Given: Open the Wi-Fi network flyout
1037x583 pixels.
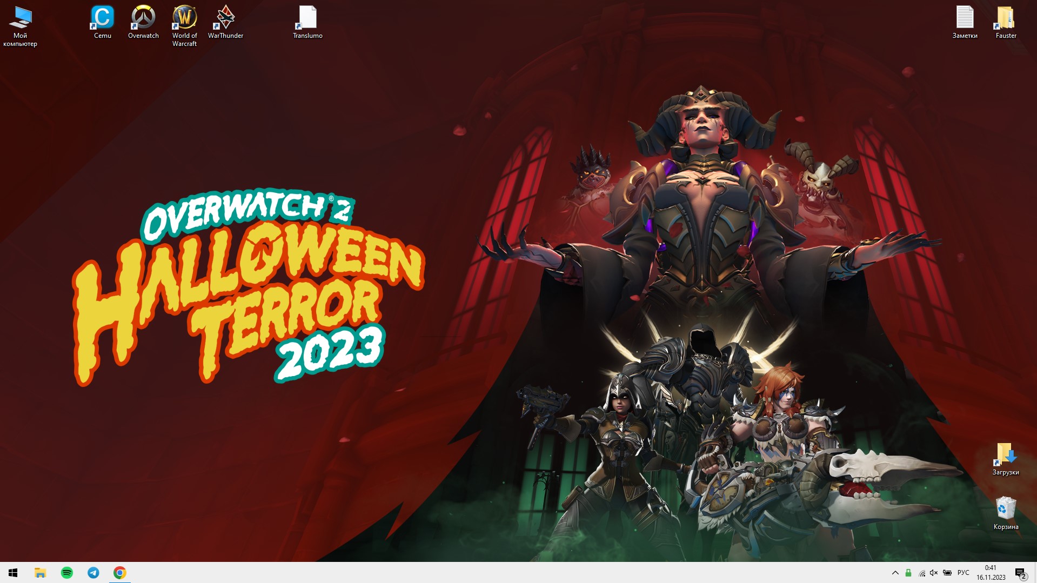Looking at the screenshot, I should coord(921,573).
